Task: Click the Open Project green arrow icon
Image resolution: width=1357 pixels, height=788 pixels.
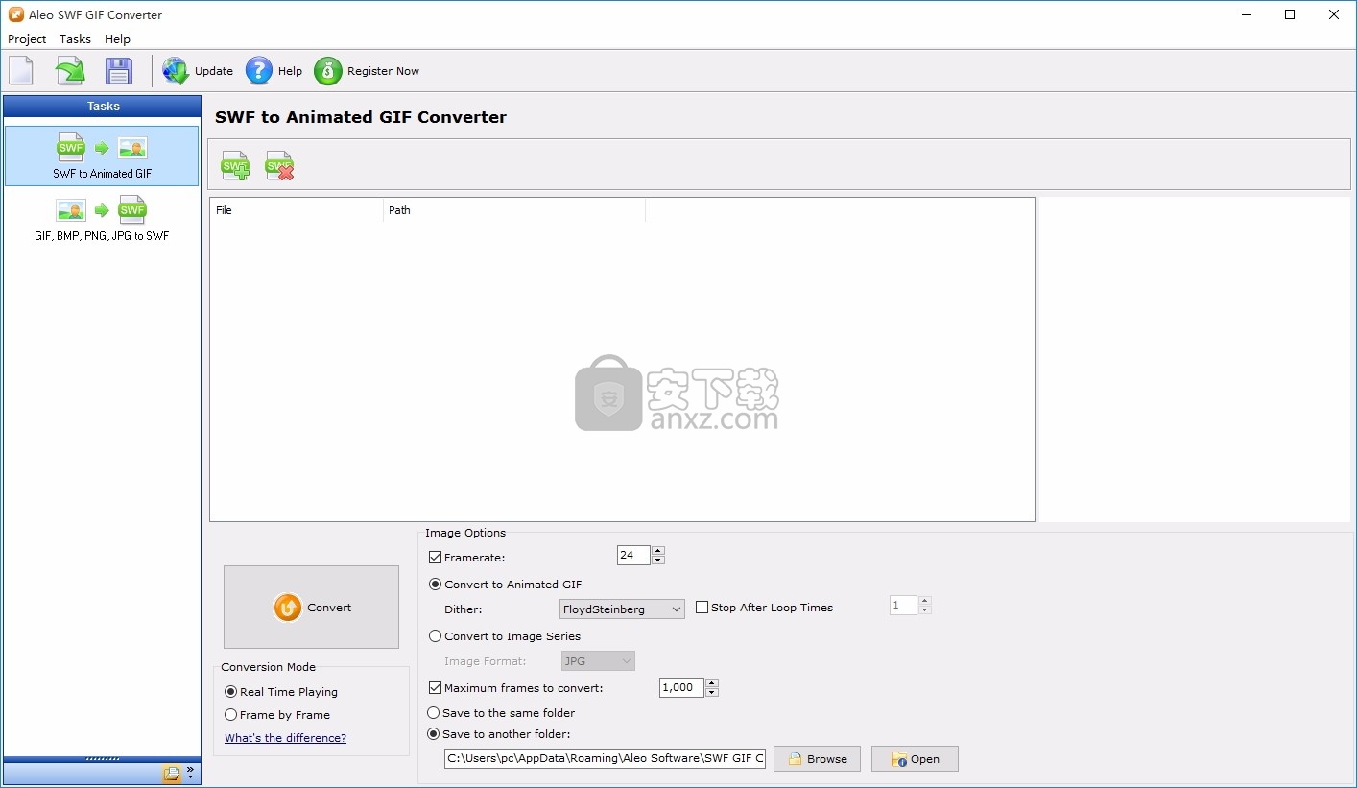Action: (70, 71)
